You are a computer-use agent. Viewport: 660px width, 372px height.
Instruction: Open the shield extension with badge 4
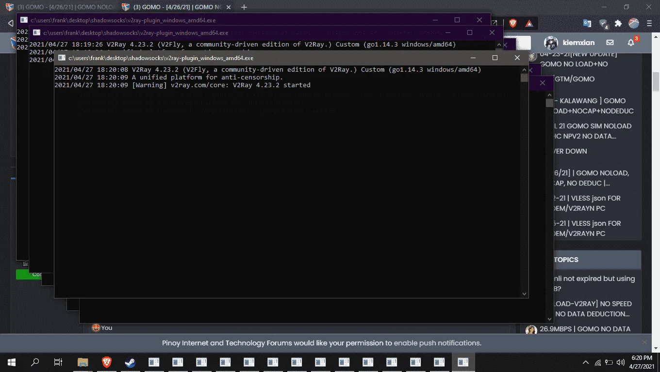[603, 23]
